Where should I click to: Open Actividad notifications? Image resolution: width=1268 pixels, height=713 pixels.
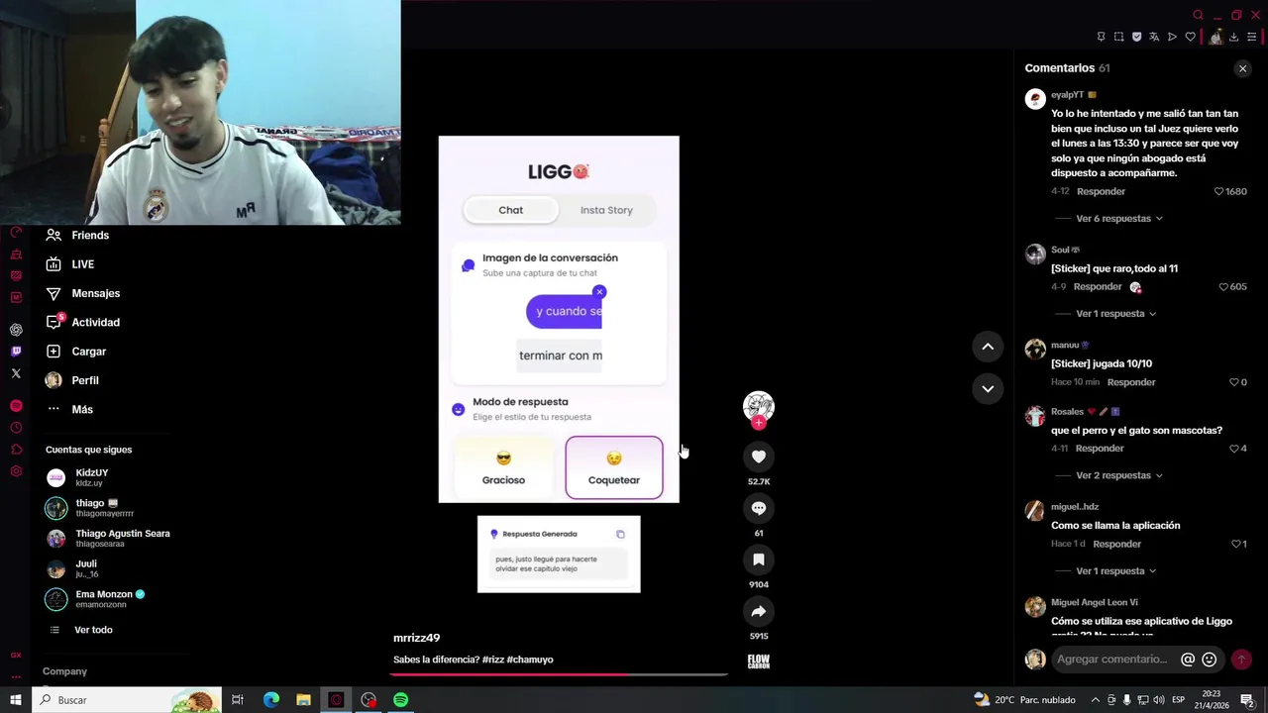click(x=83, y=322)
